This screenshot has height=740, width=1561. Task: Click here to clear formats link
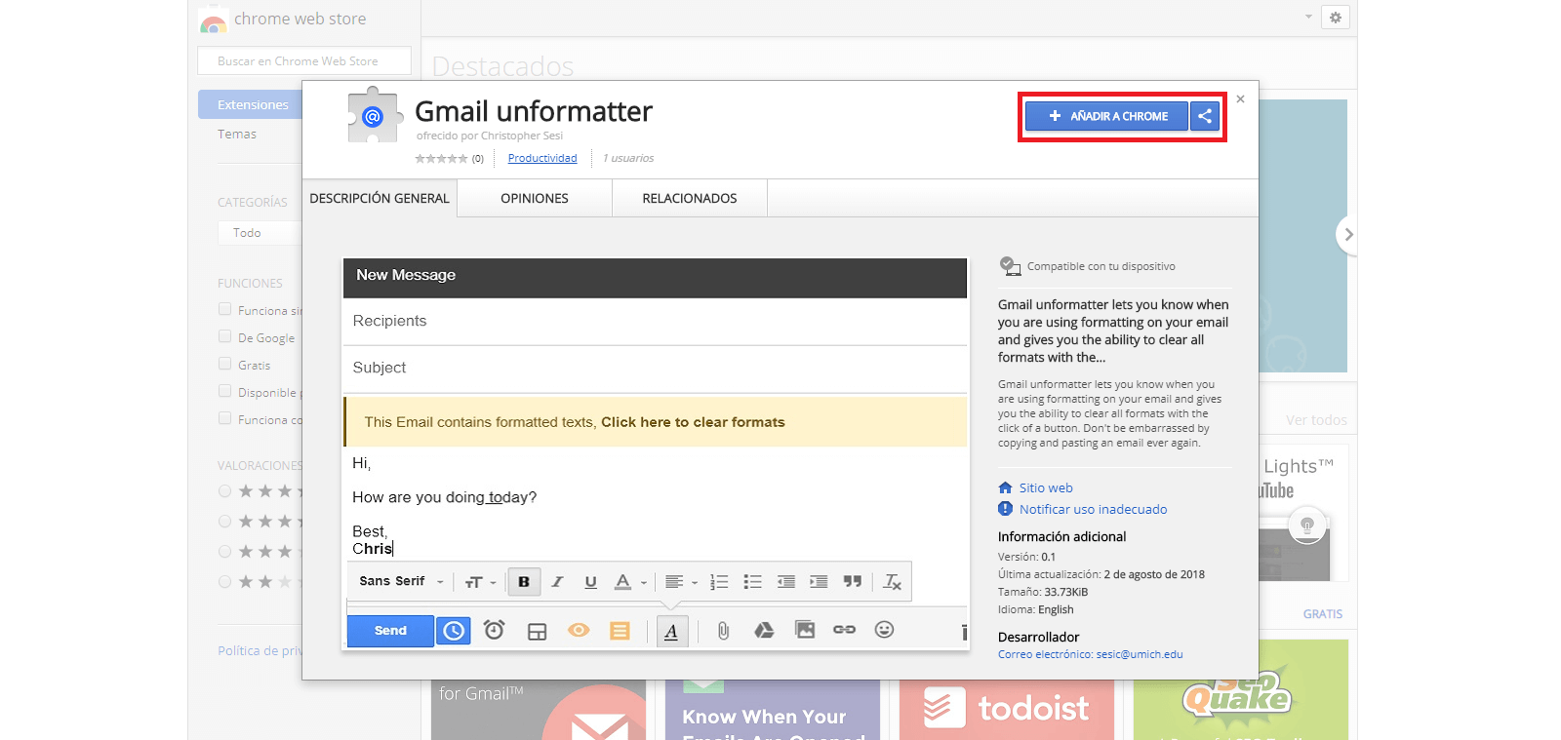(693, 422)
